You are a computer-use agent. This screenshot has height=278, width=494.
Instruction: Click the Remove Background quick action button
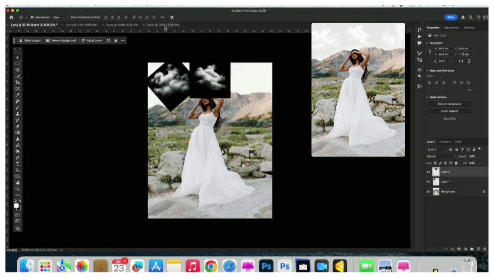(x=449, y=104)
